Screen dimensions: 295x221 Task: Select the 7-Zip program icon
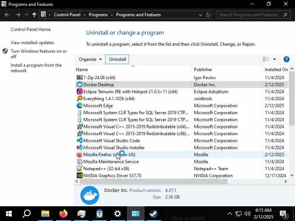(x=80, y=77)
